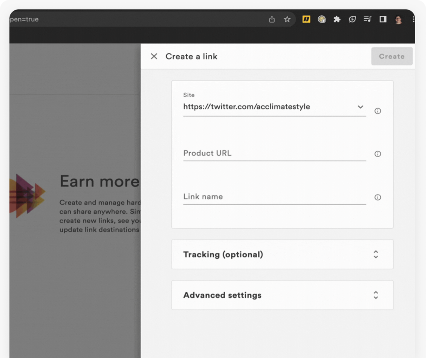This screenshot has height=358, width=426.
Task: Click the circular extension icon beside the yellow one
Action: point(322,19)
